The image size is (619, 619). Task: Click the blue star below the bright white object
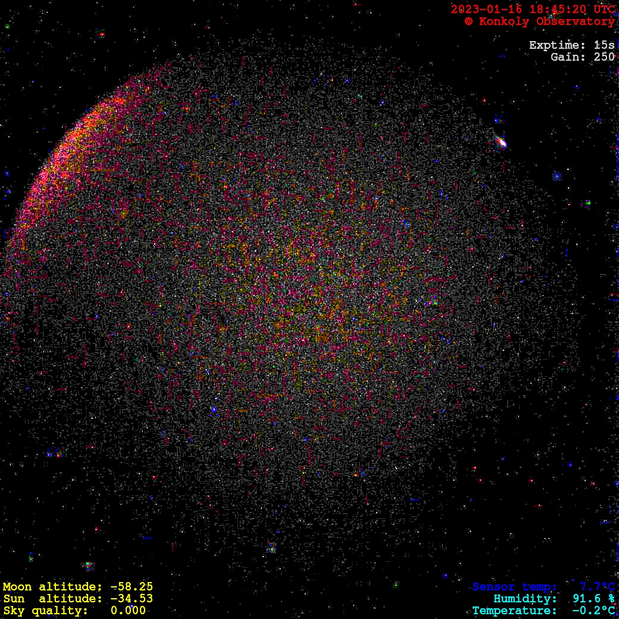(x=557, y=176)
